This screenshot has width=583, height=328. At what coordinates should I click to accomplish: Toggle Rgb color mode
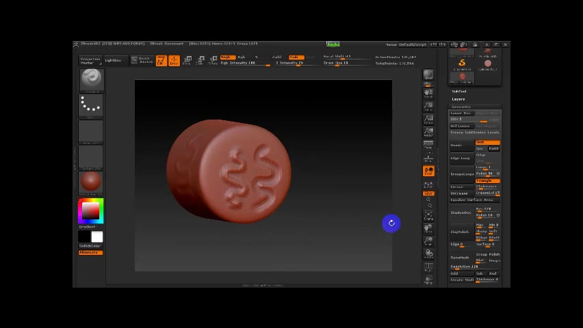[x=242, y=57]
